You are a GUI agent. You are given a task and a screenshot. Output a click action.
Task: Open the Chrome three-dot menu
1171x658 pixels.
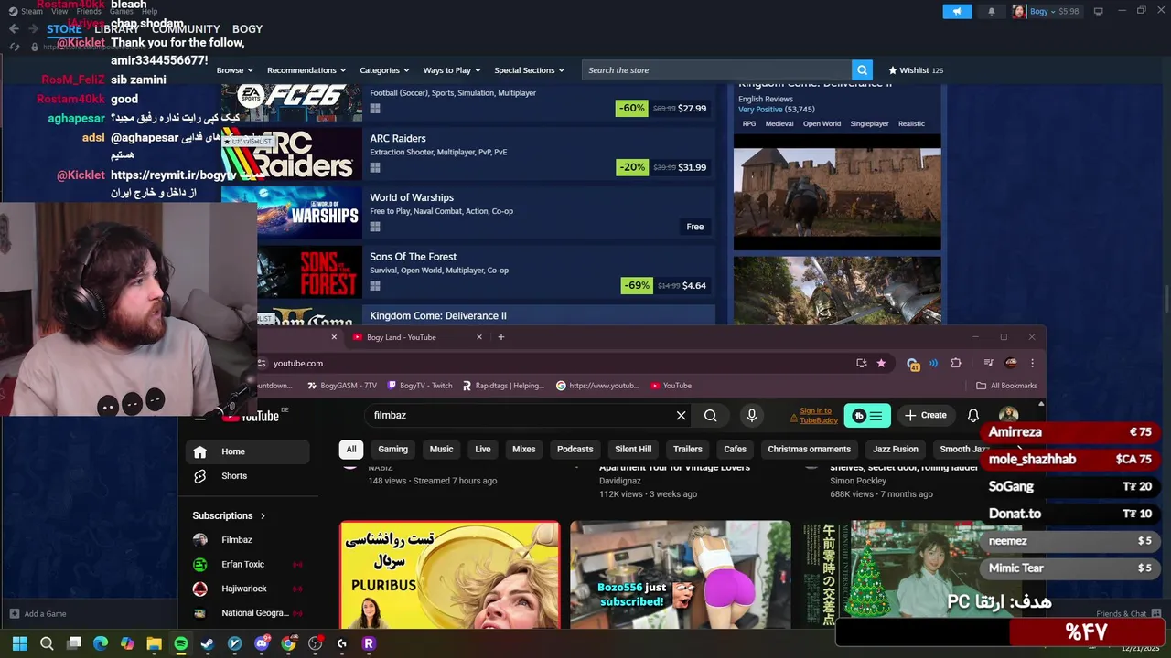click(x=1032, y=363)
